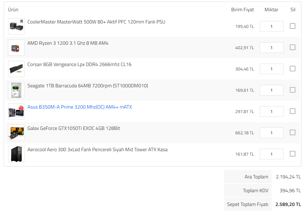Open the Asus B350M-A motherboard image
This screenshot has height=211, width=302.
click(16, 111)
